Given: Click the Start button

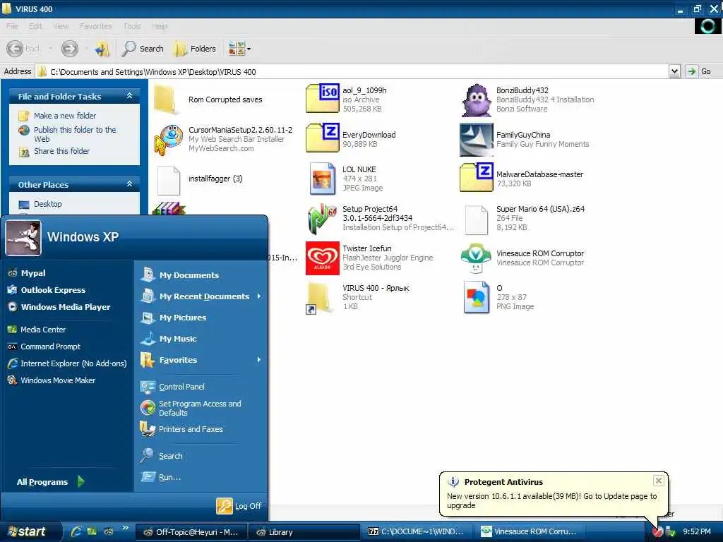Looking at the screenshot, I should coord(30,531).
